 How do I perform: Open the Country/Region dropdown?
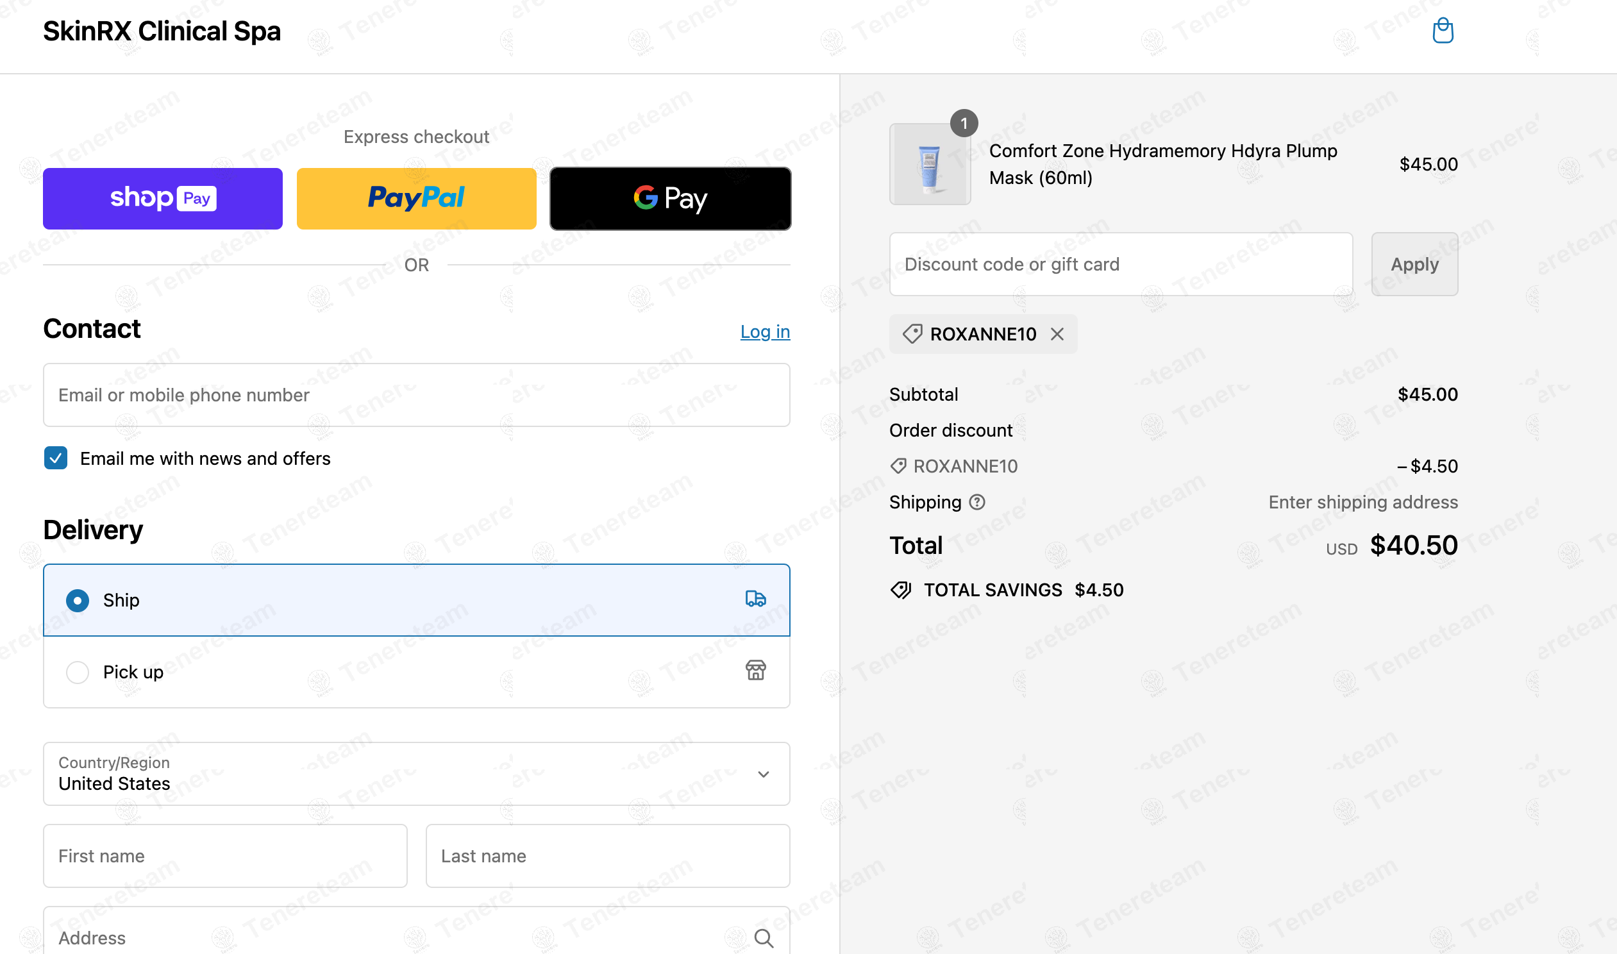click(x=417, y=774)
